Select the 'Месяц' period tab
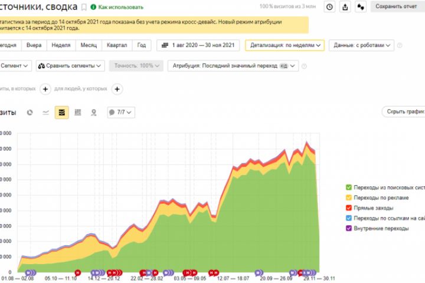Viewport: 425px width, 283px height. (x=89, y=45)
